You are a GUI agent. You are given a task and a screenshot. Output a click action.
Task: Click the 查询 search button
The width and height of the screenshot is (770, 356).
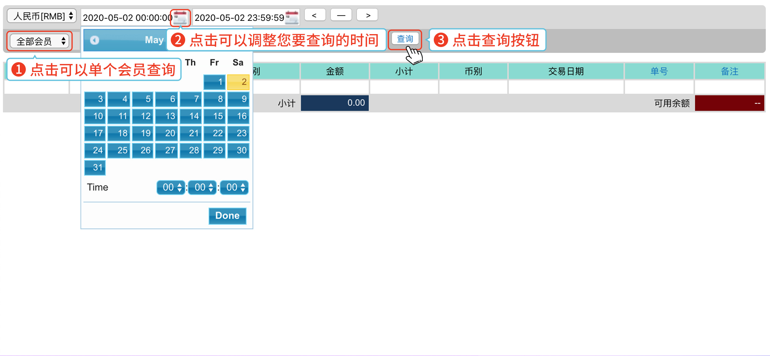(x=405, y=39)
